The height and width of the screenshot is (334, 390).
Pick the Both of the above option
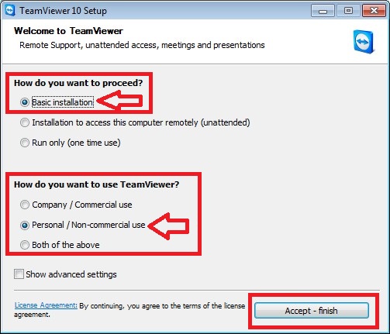tap(25, 245)
